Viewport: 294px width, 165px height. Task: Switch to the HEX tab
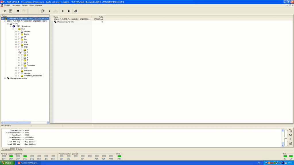click(13, 149)
